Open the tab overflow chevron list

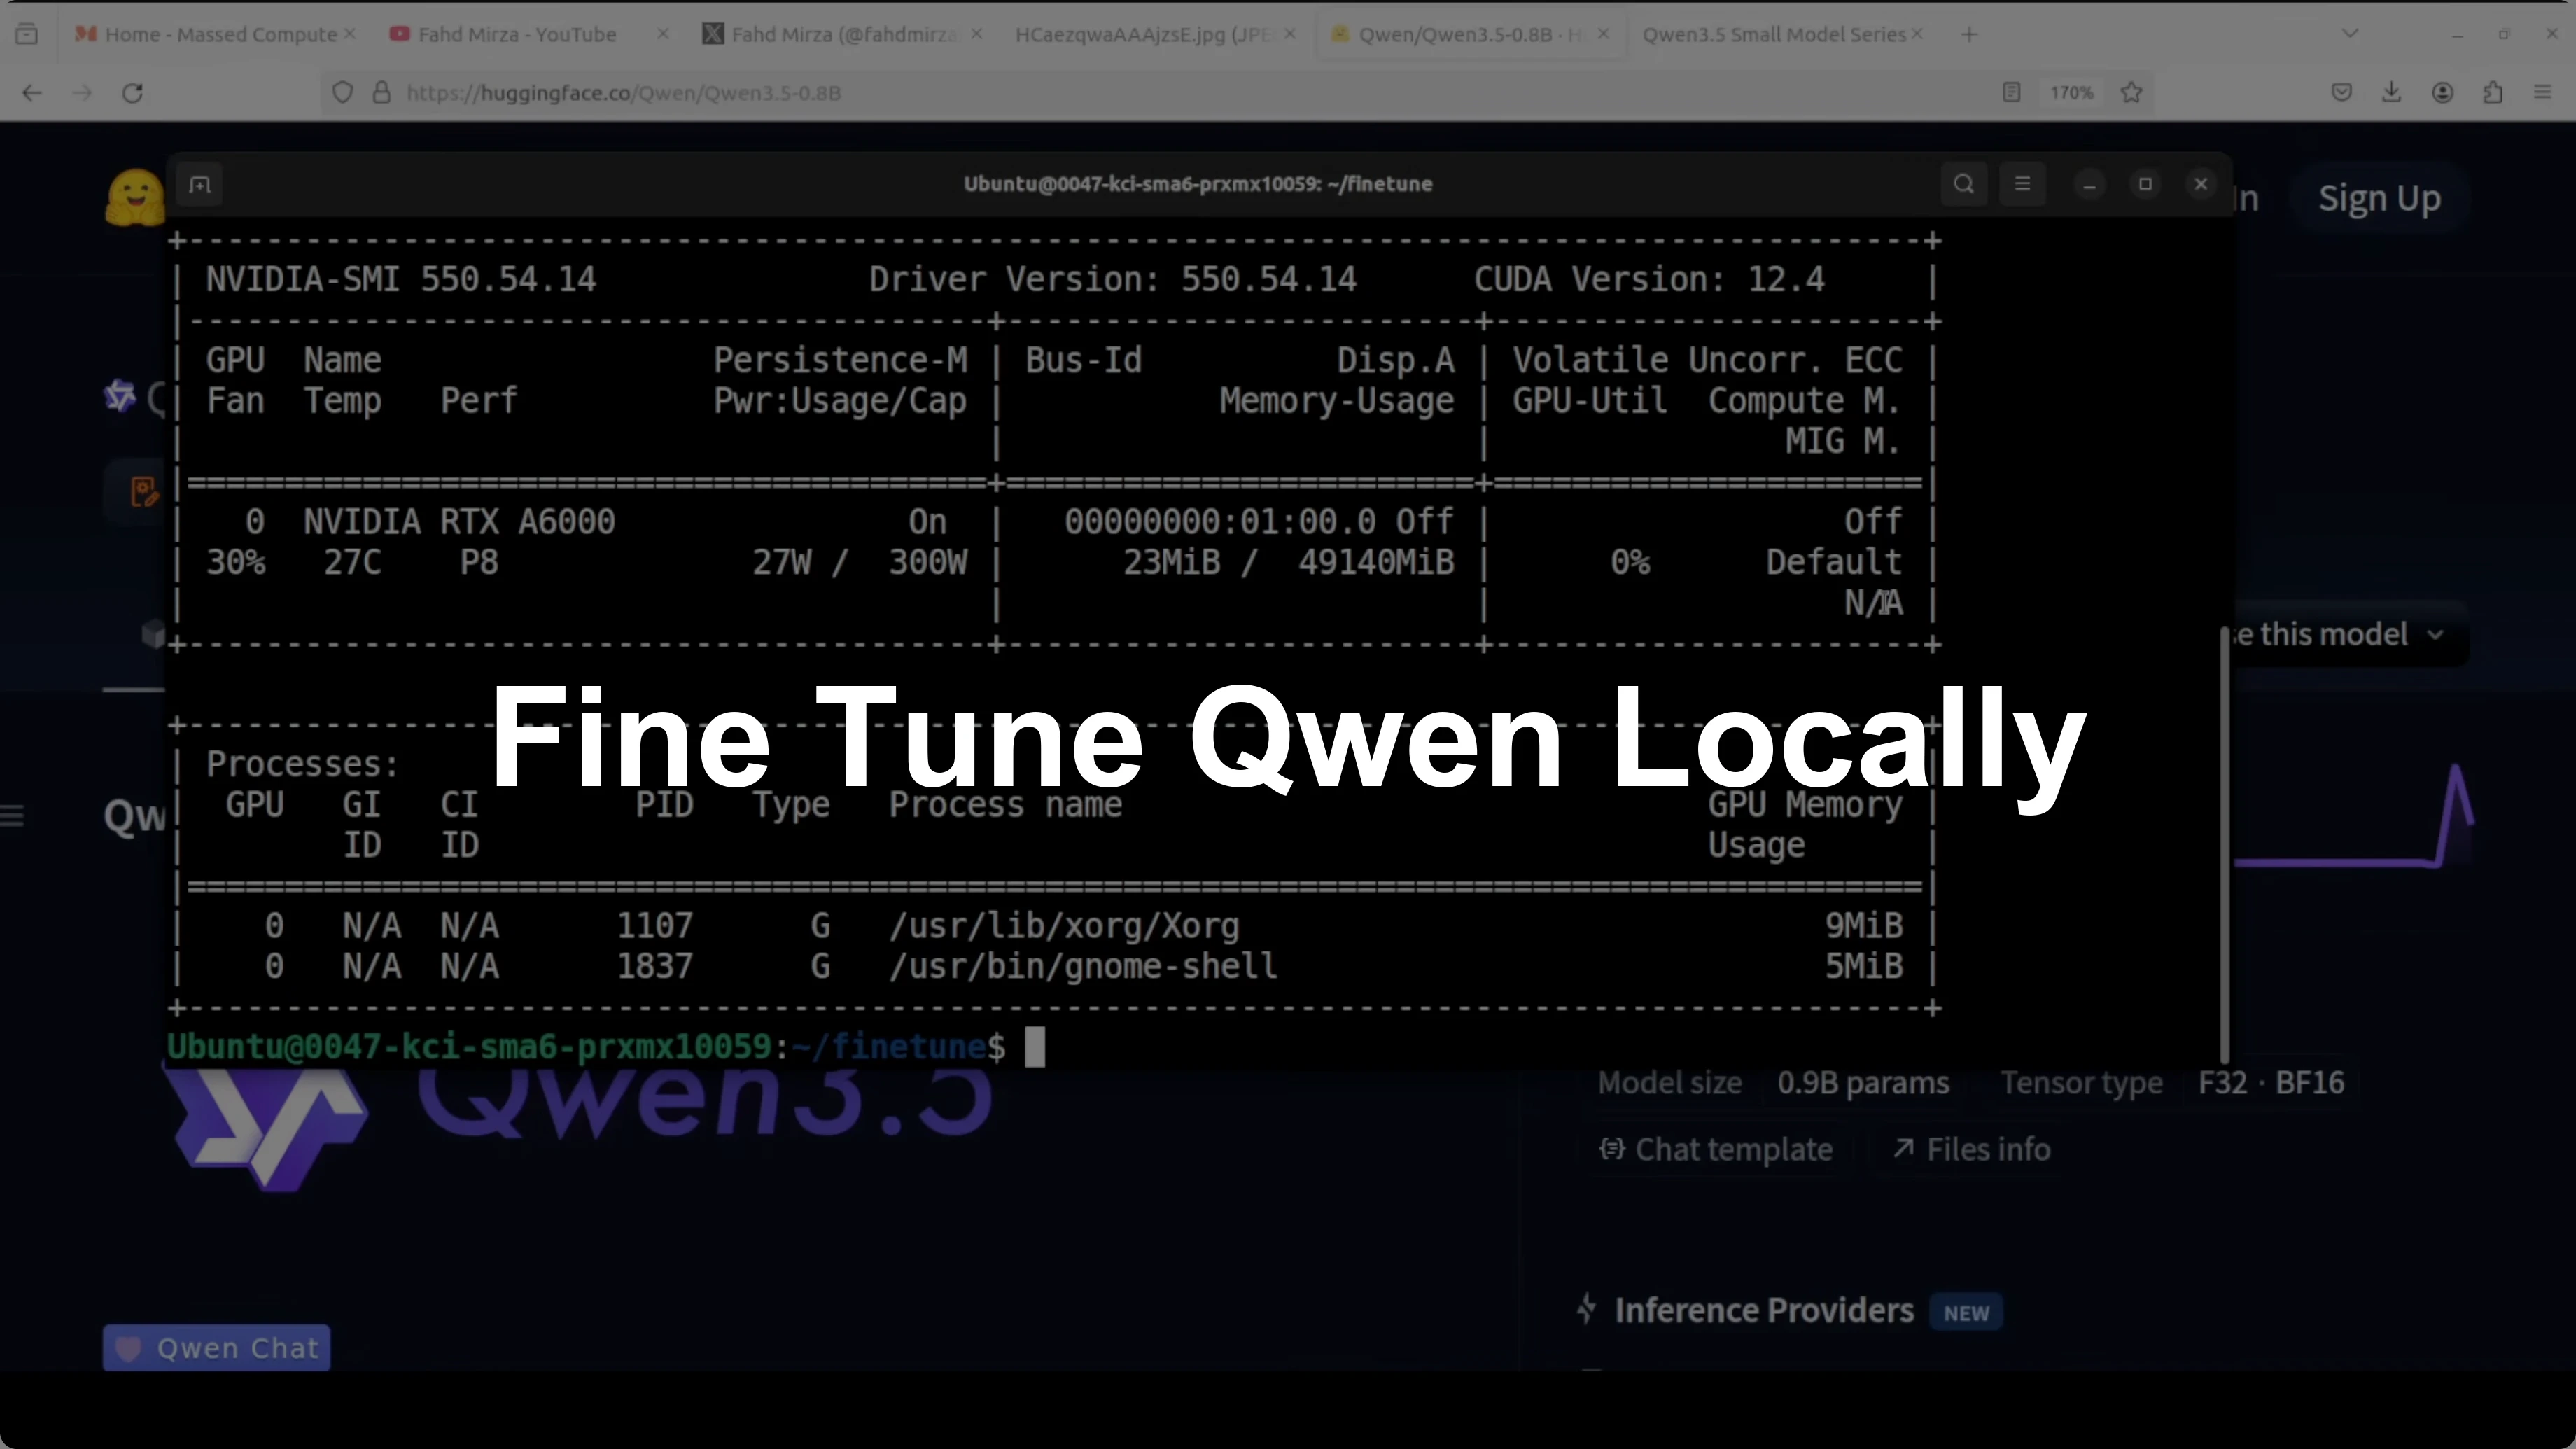[2349, 33]
